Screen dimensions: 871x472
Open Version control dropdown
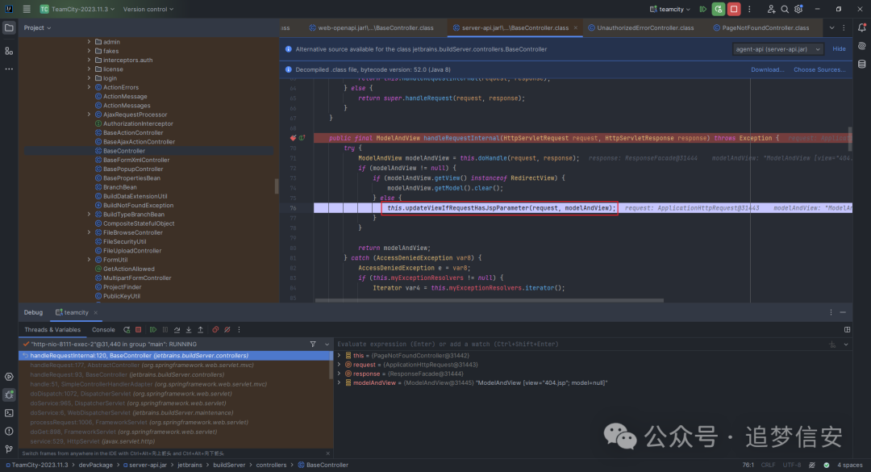[148, 9]
